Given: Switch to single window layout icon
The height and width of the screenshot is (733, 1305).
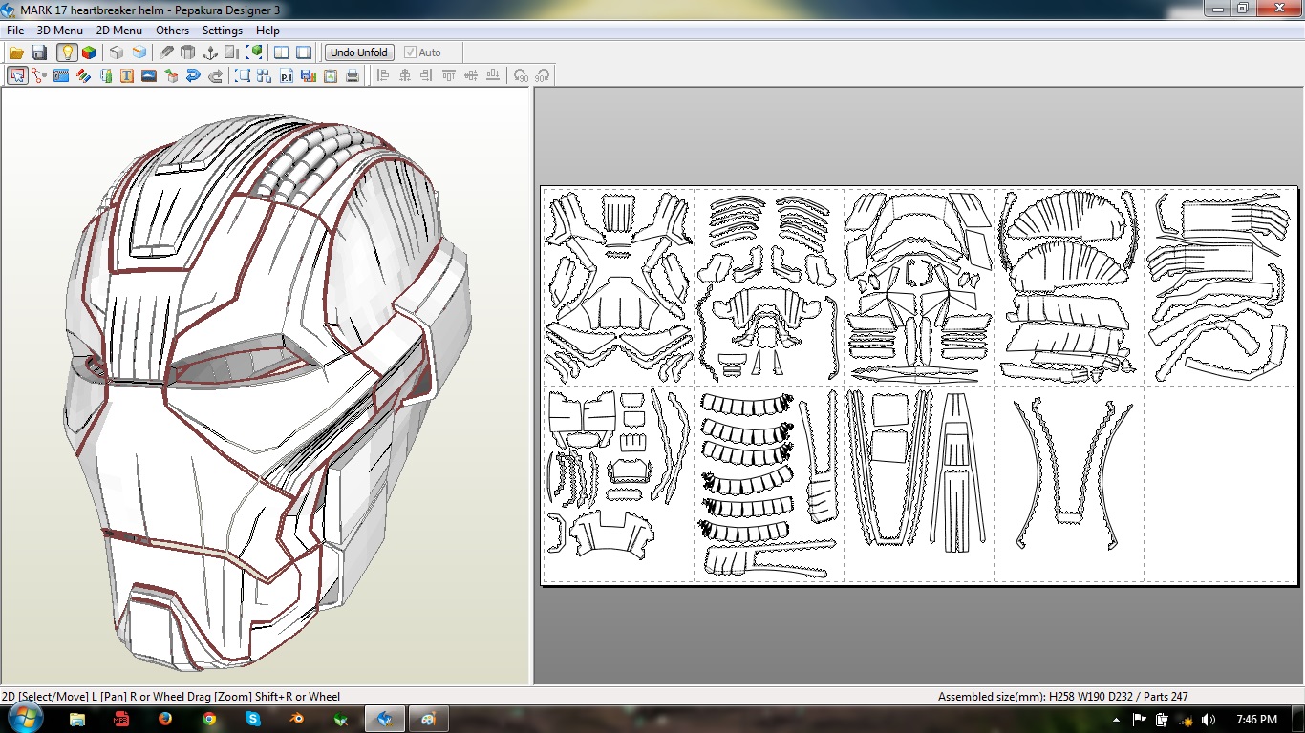Looking at the screenshot, I should point(304,52).
